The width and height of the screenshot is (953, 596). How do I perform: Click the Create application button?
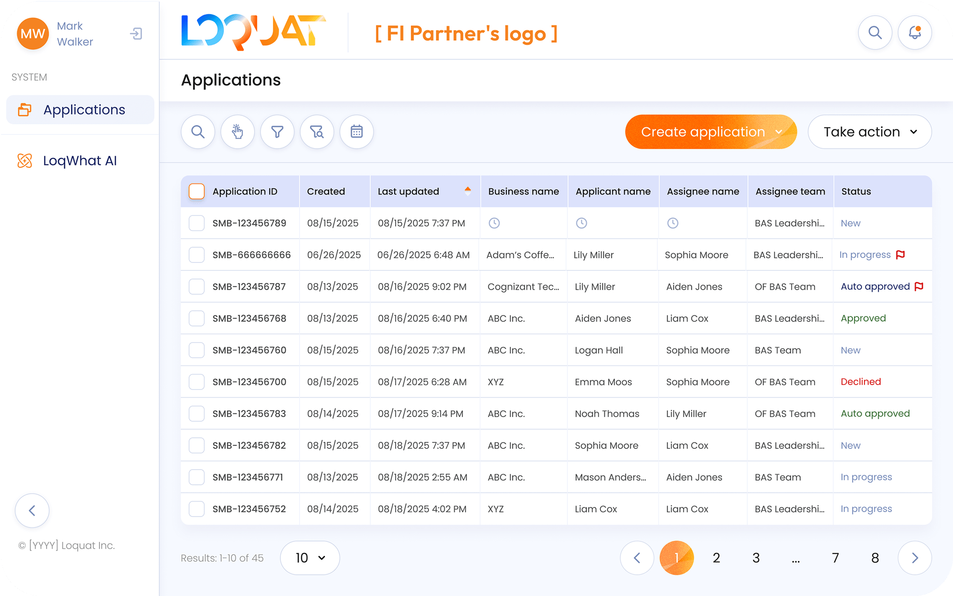(702, 131)
